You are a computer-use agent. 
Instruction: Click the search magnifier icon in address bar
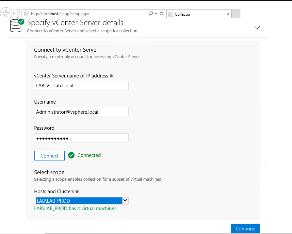click(151, 14)
